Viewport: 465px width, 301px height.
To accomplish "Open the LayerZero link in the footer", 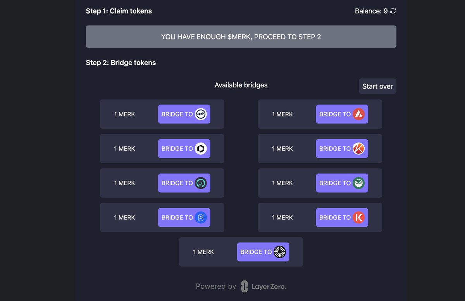I will pyautogui.click(x=263, y=286).
